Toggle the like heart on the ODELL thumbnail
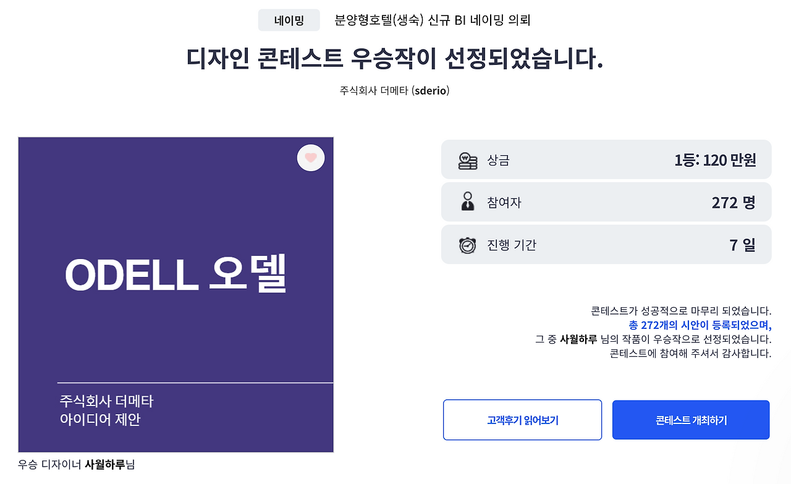Image resolution: width=791 pixels, height=484 pixels. [x=311, y=158]
